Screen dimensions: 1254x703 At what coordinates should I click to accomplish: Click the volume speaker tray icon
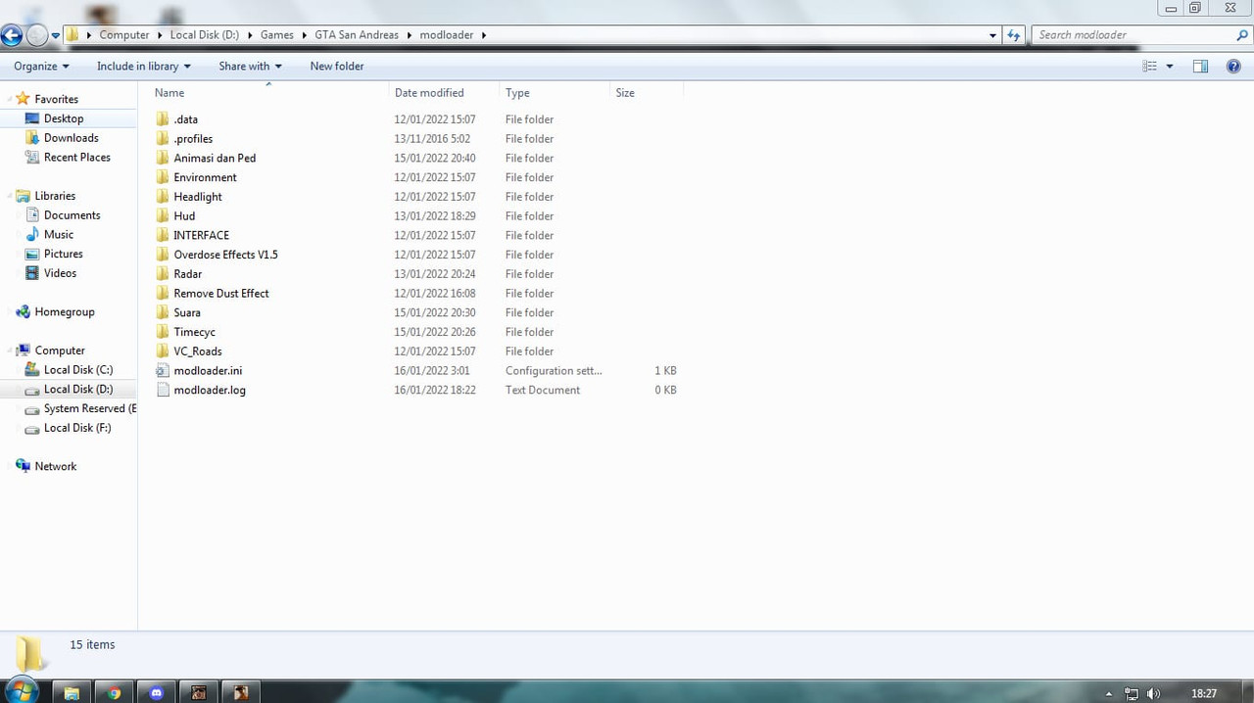[1153, 693]
